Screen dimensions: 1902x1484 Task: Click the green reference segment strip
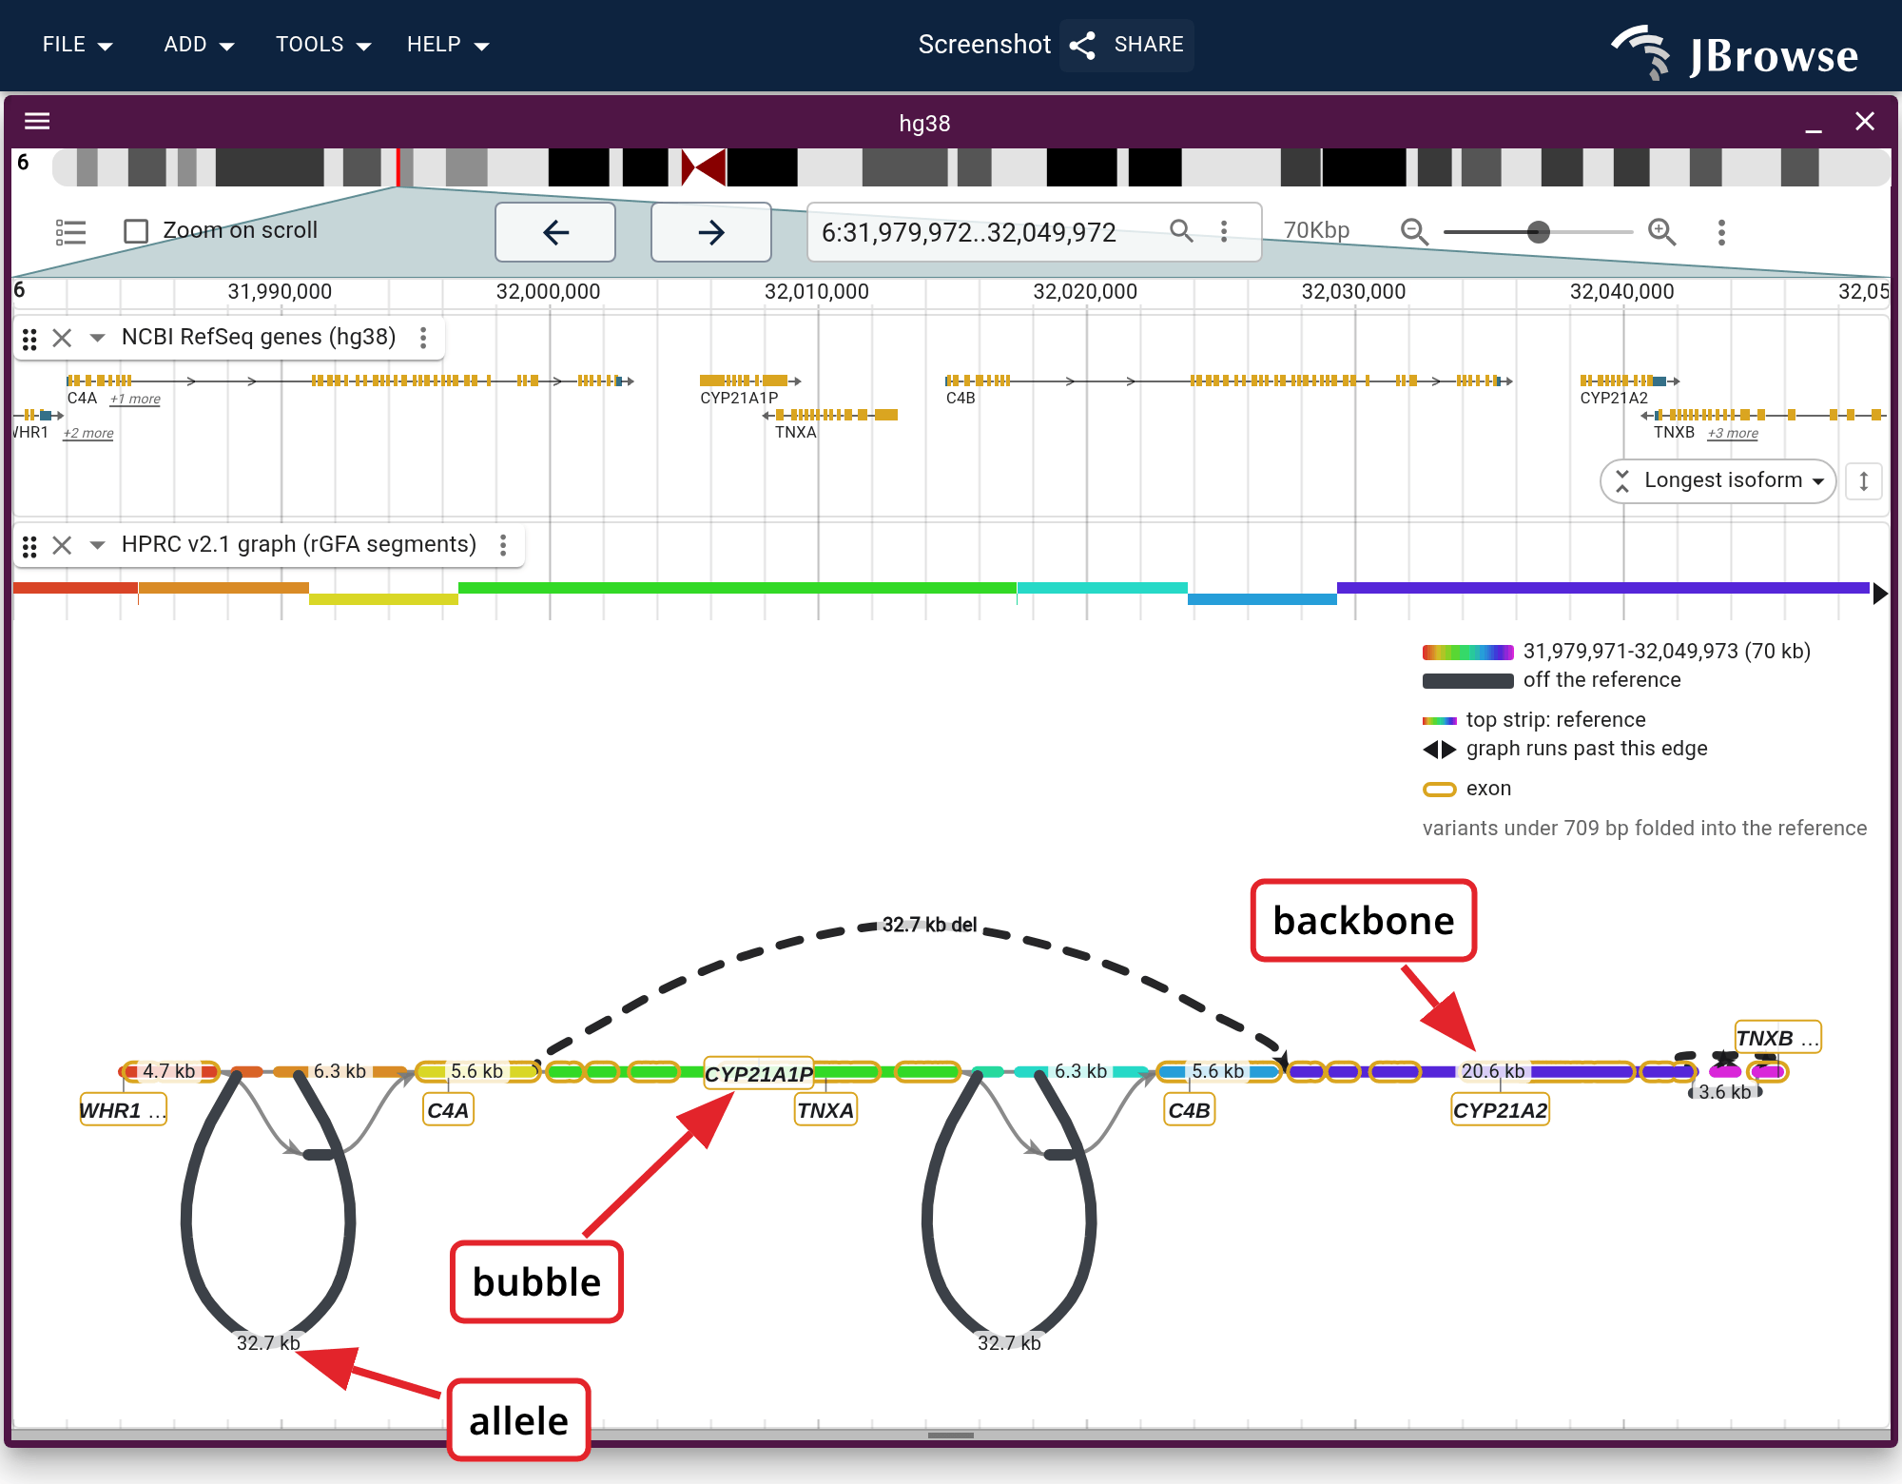point(737,588)
